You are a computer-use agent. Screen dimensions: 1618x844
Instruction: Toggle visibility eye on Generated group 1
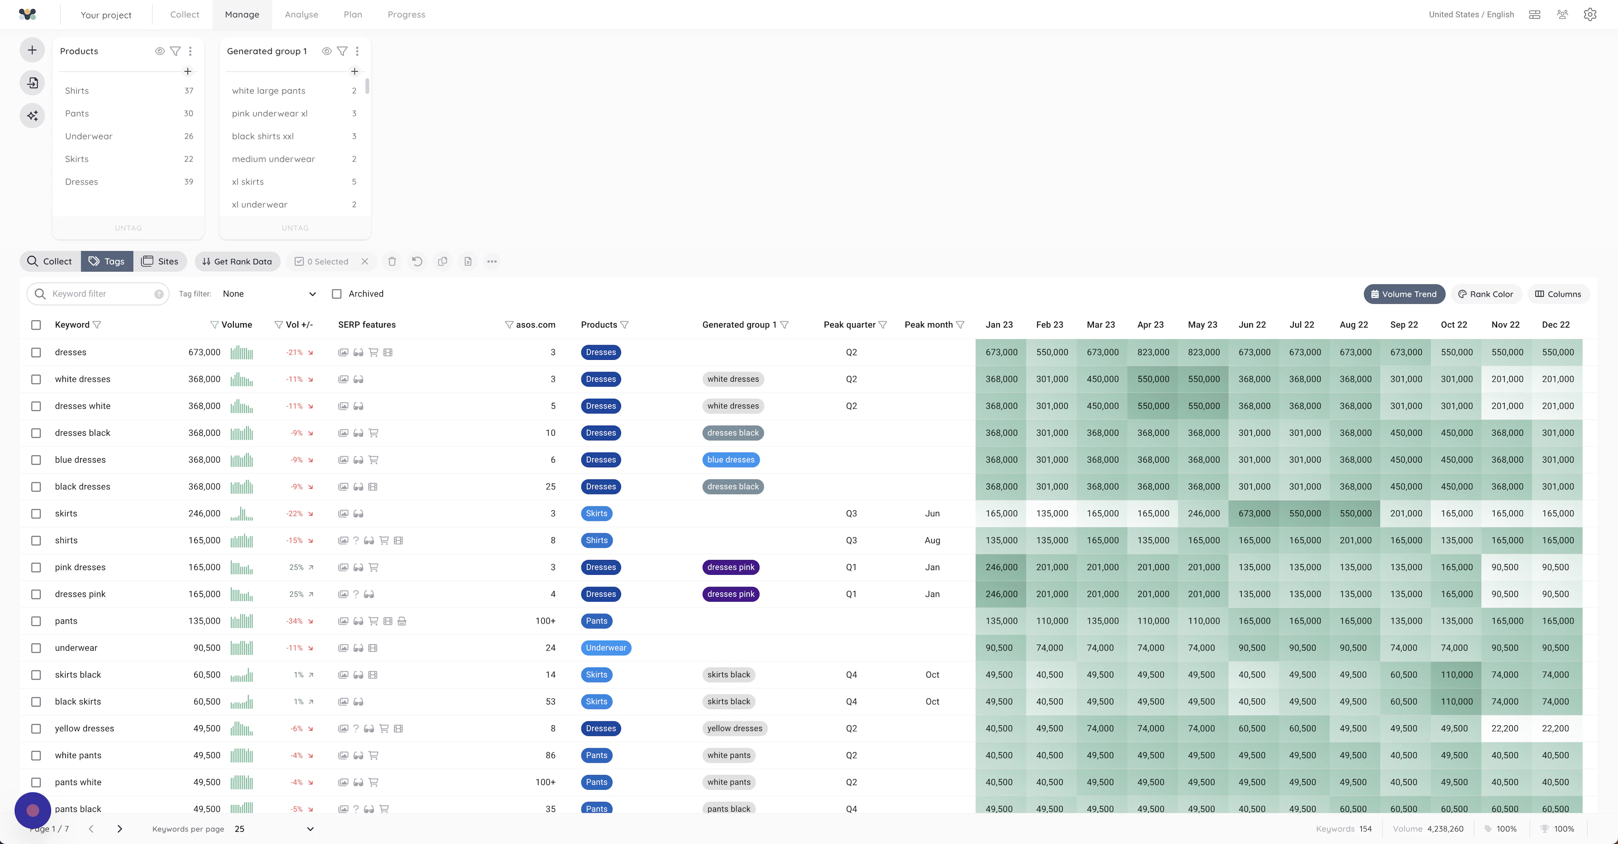tap(327, 51)
